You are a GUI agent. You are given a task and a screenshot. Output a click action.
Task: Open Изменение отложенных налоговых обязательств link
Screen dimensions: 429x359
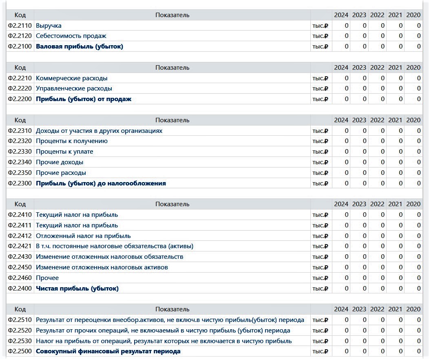(x=109, y=257)
